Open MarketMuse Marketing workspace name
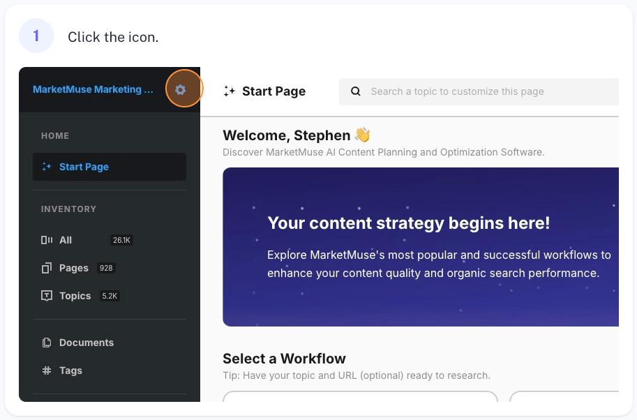Viewport: 637px width, 420px height. click(93, 89)
